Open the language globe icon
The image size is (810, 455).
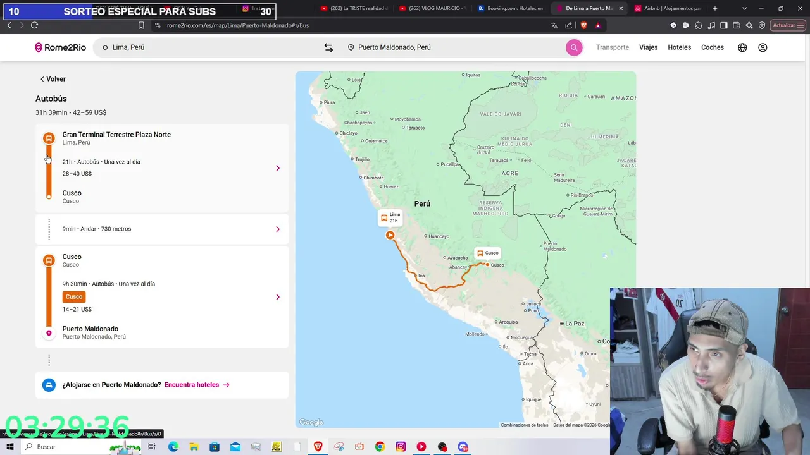742,47
